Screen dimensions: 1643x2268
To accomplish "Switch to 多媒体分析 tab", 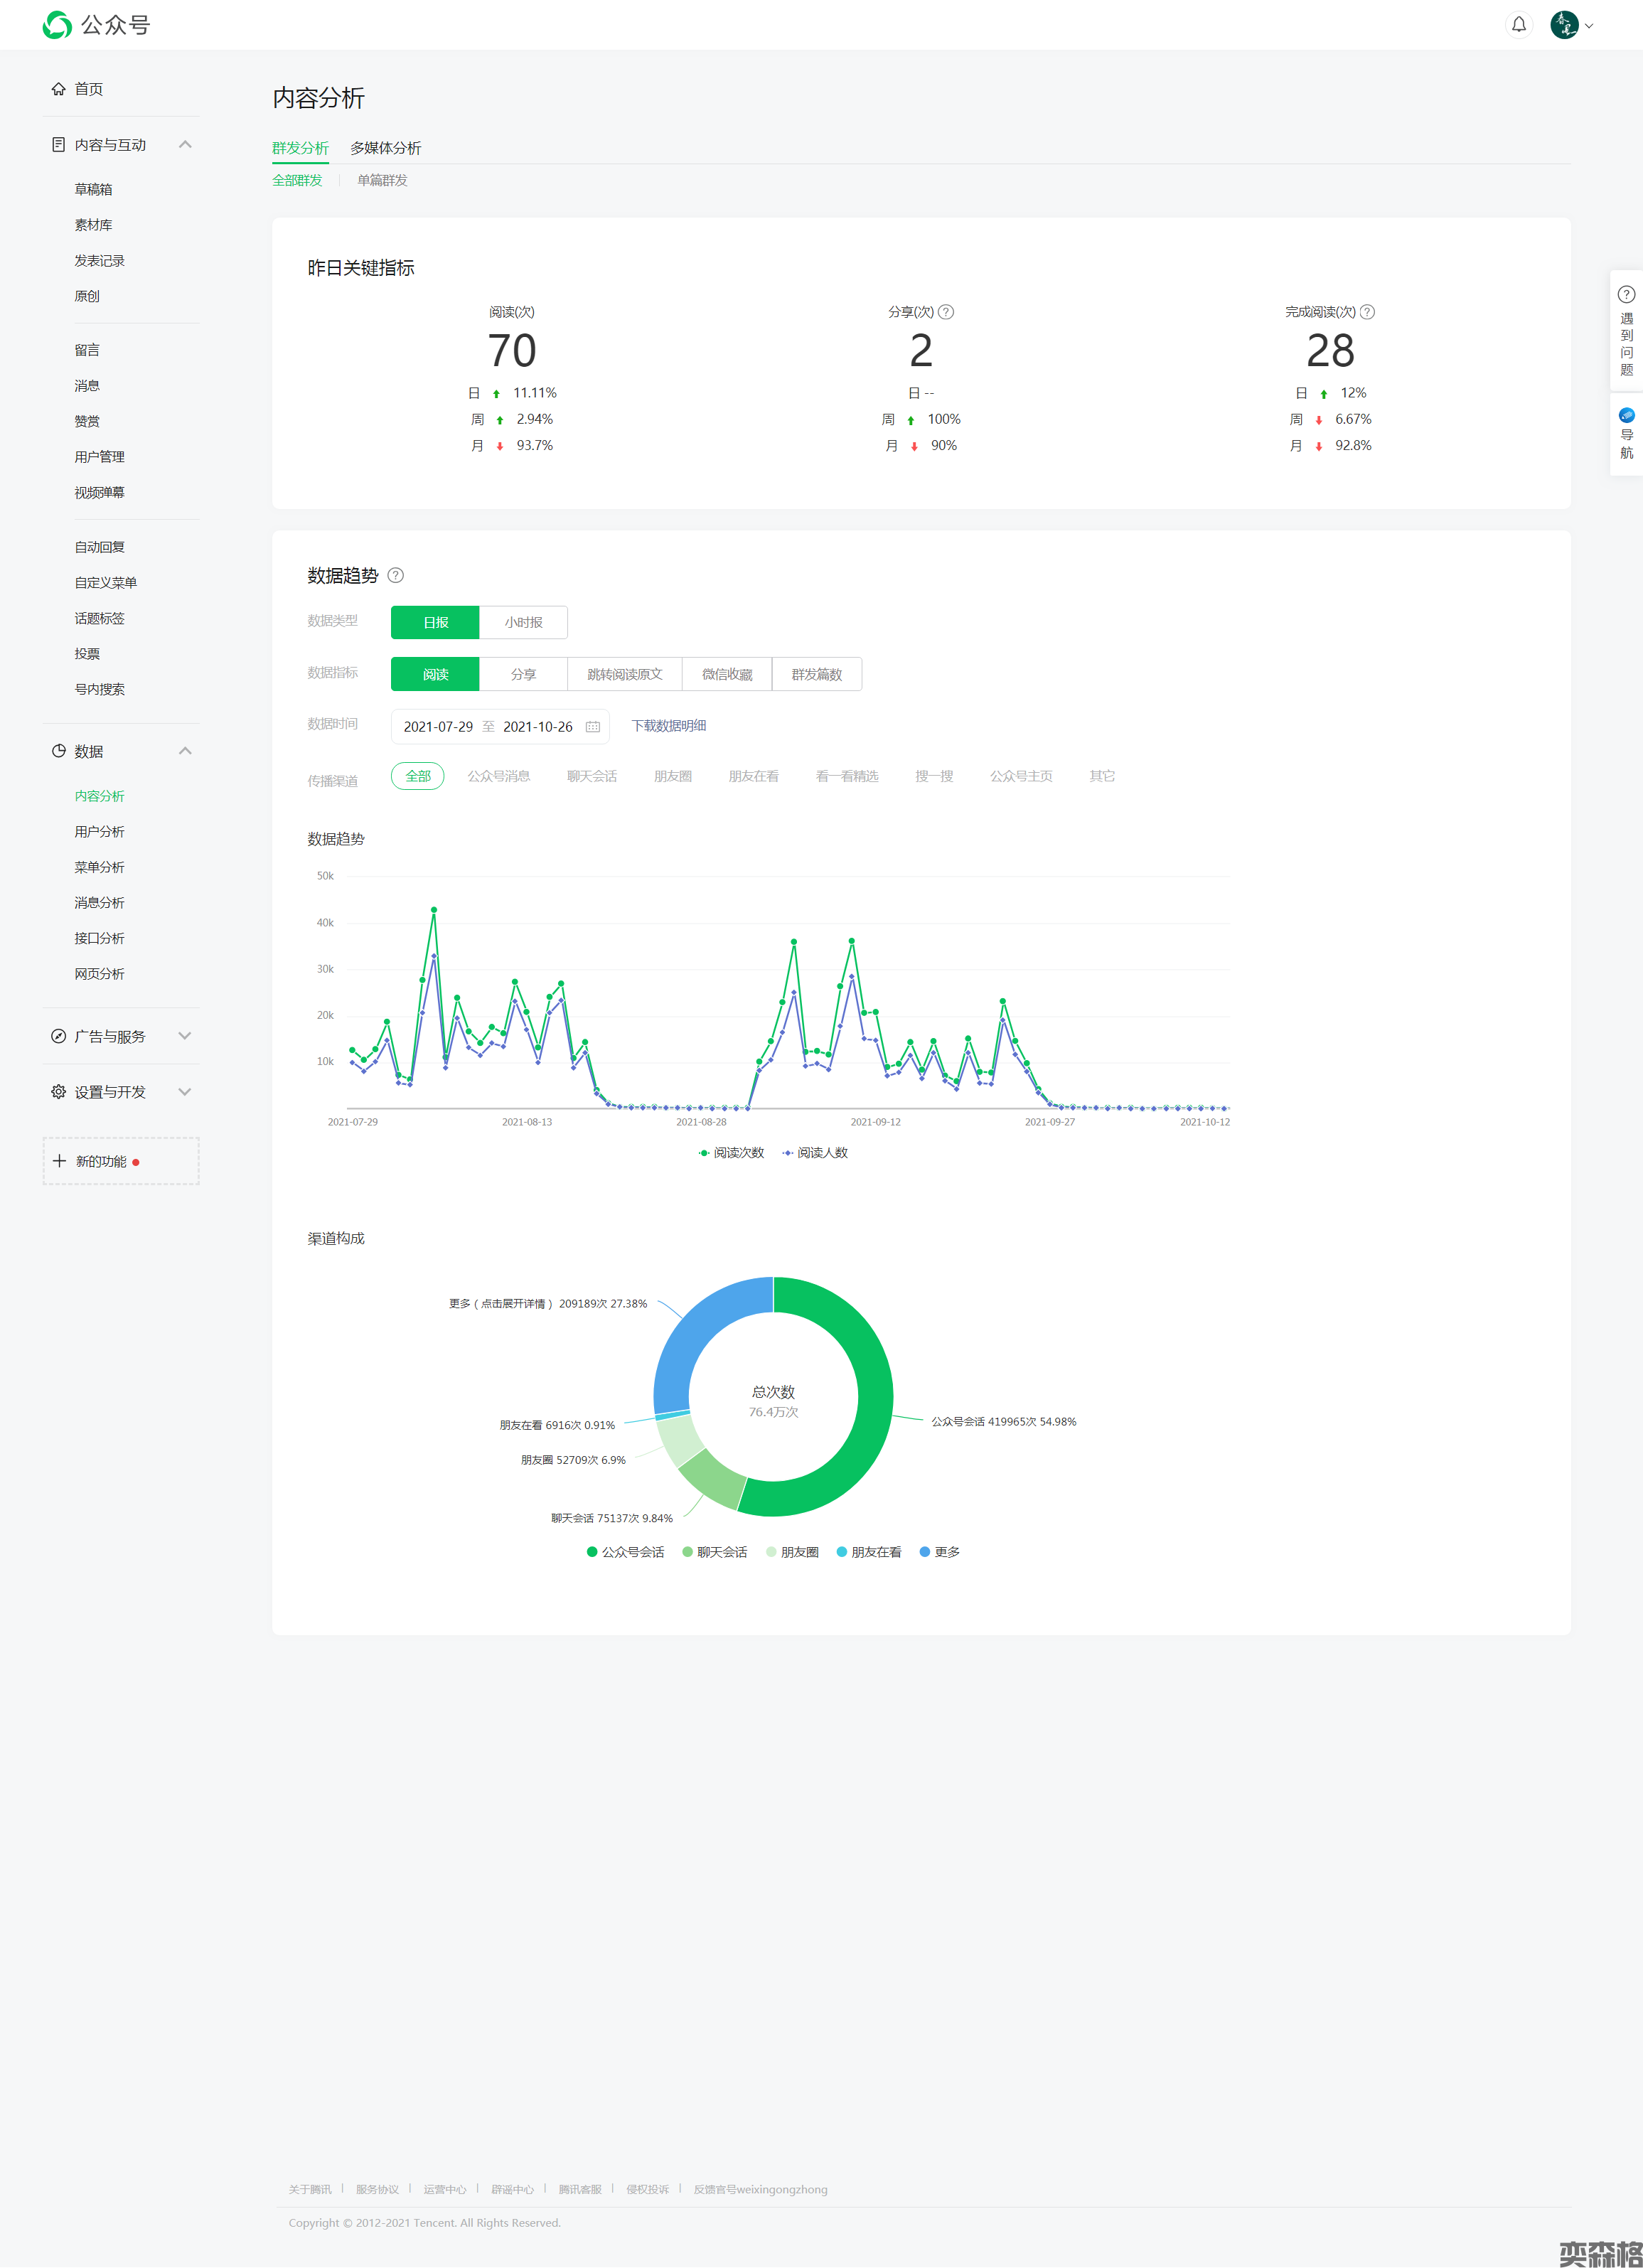I will 385,148.
